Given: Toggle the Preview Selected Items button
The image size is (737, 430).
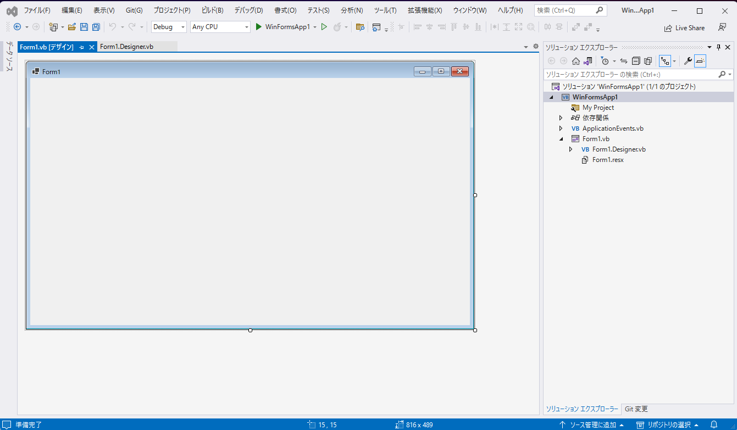Looking at the screenshot, I should pos(700,61).
